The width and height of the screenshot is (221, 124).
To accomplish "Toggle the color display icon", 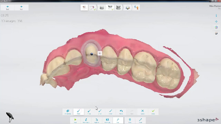I will (216, 27).
